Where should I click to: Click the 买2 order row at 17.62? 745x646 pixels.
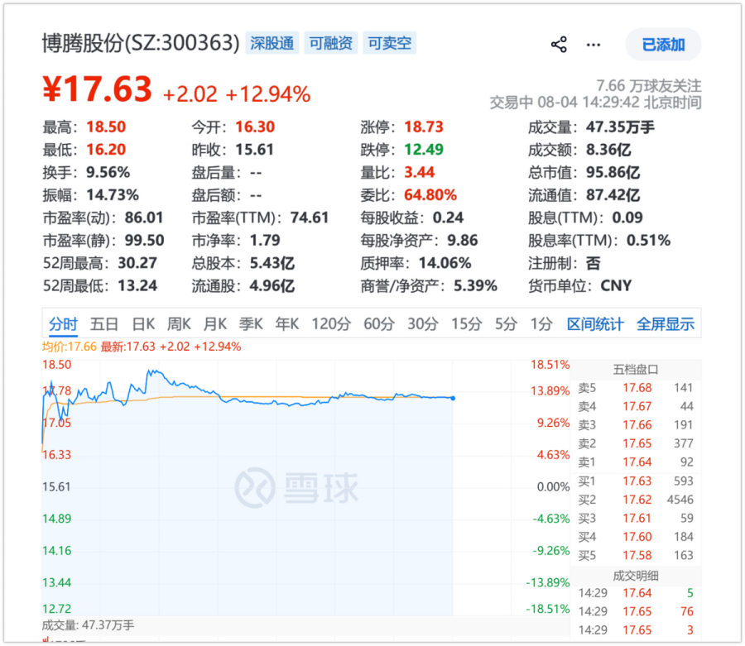pyautogui.click(x=635, y=500)
